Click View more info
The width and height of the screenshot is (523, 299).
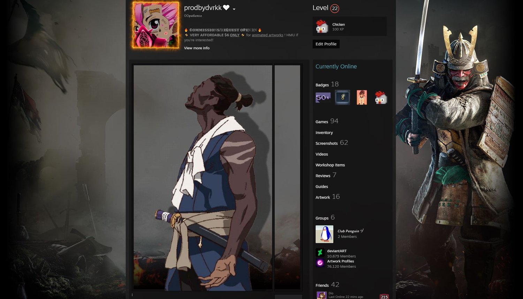tap(197, 48)
